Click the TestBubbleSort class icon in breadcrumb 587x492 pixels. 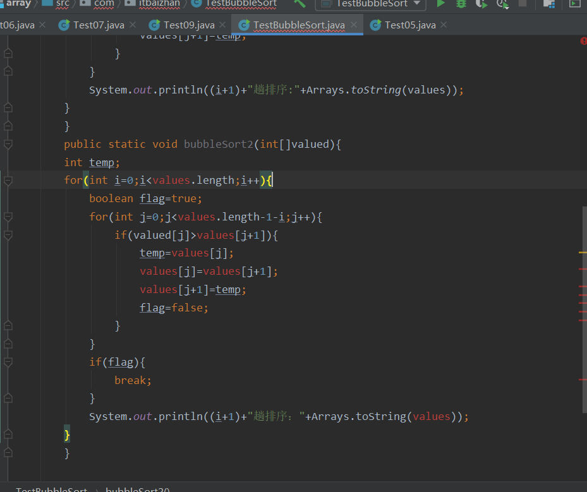tap(197, 3)
